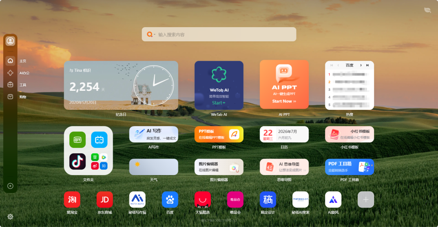Open hot search entry ranked 1
438x227 pixels.
click(350, 74)
